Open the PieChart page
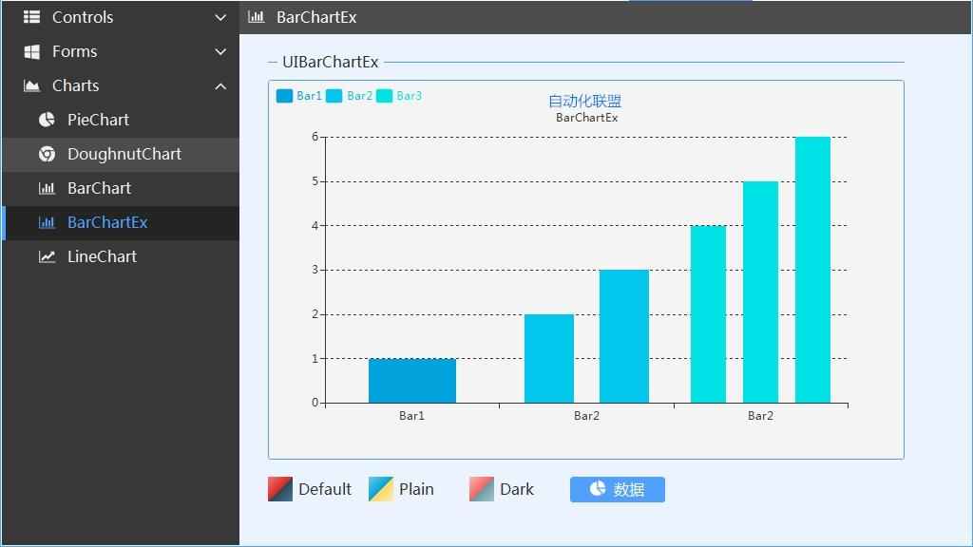 tap(121, 120)
